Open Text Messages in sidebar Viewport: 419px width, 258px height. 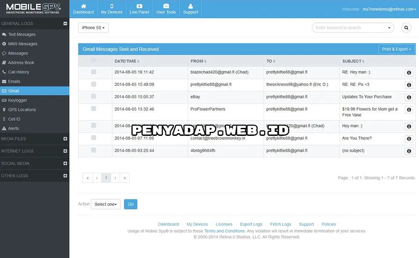click(22, 34)
